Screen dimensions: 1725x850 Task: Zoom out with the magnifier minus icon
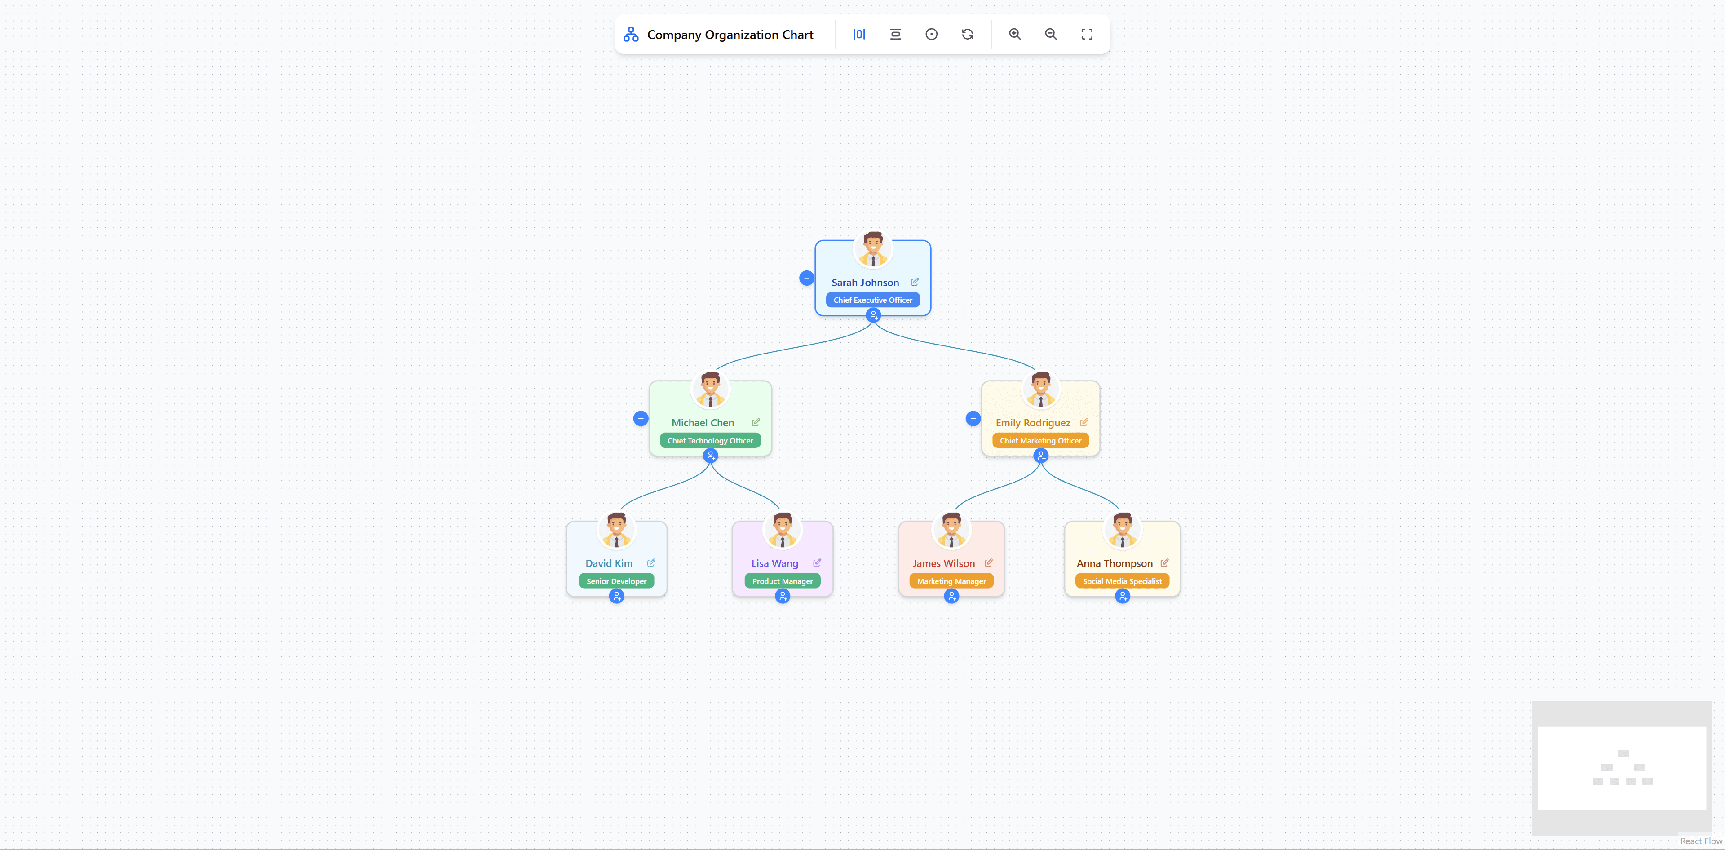[1051, 34]
